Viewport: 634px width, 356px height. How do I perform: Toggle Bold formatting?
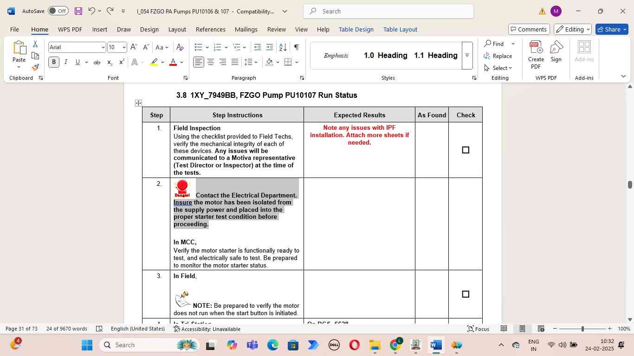coord(54,62)
